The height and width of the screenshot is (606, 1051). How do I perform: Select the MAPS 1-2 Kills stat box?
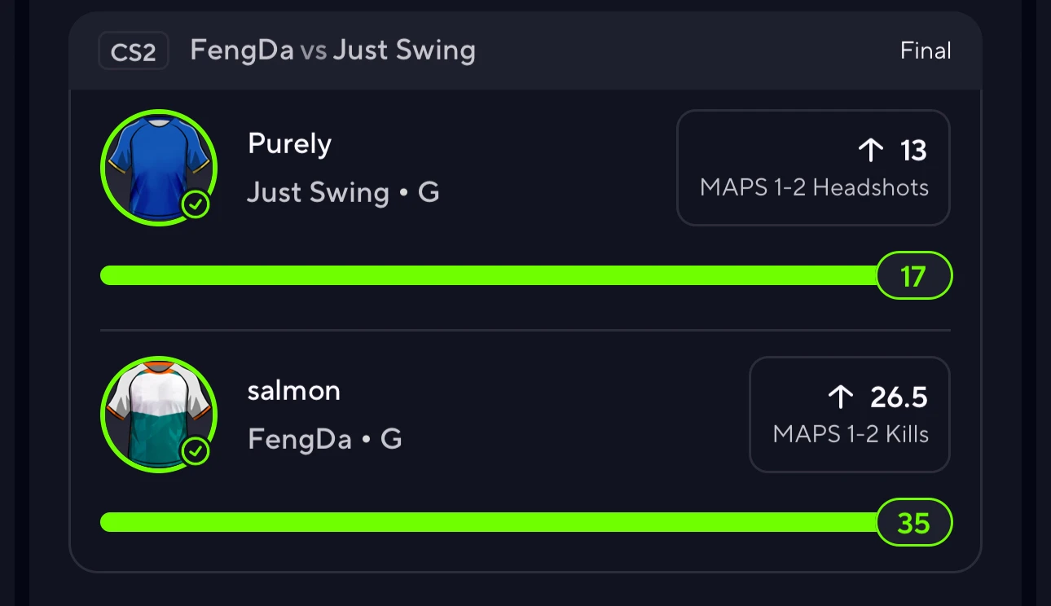pyautogui.click(x=850, y=414)
